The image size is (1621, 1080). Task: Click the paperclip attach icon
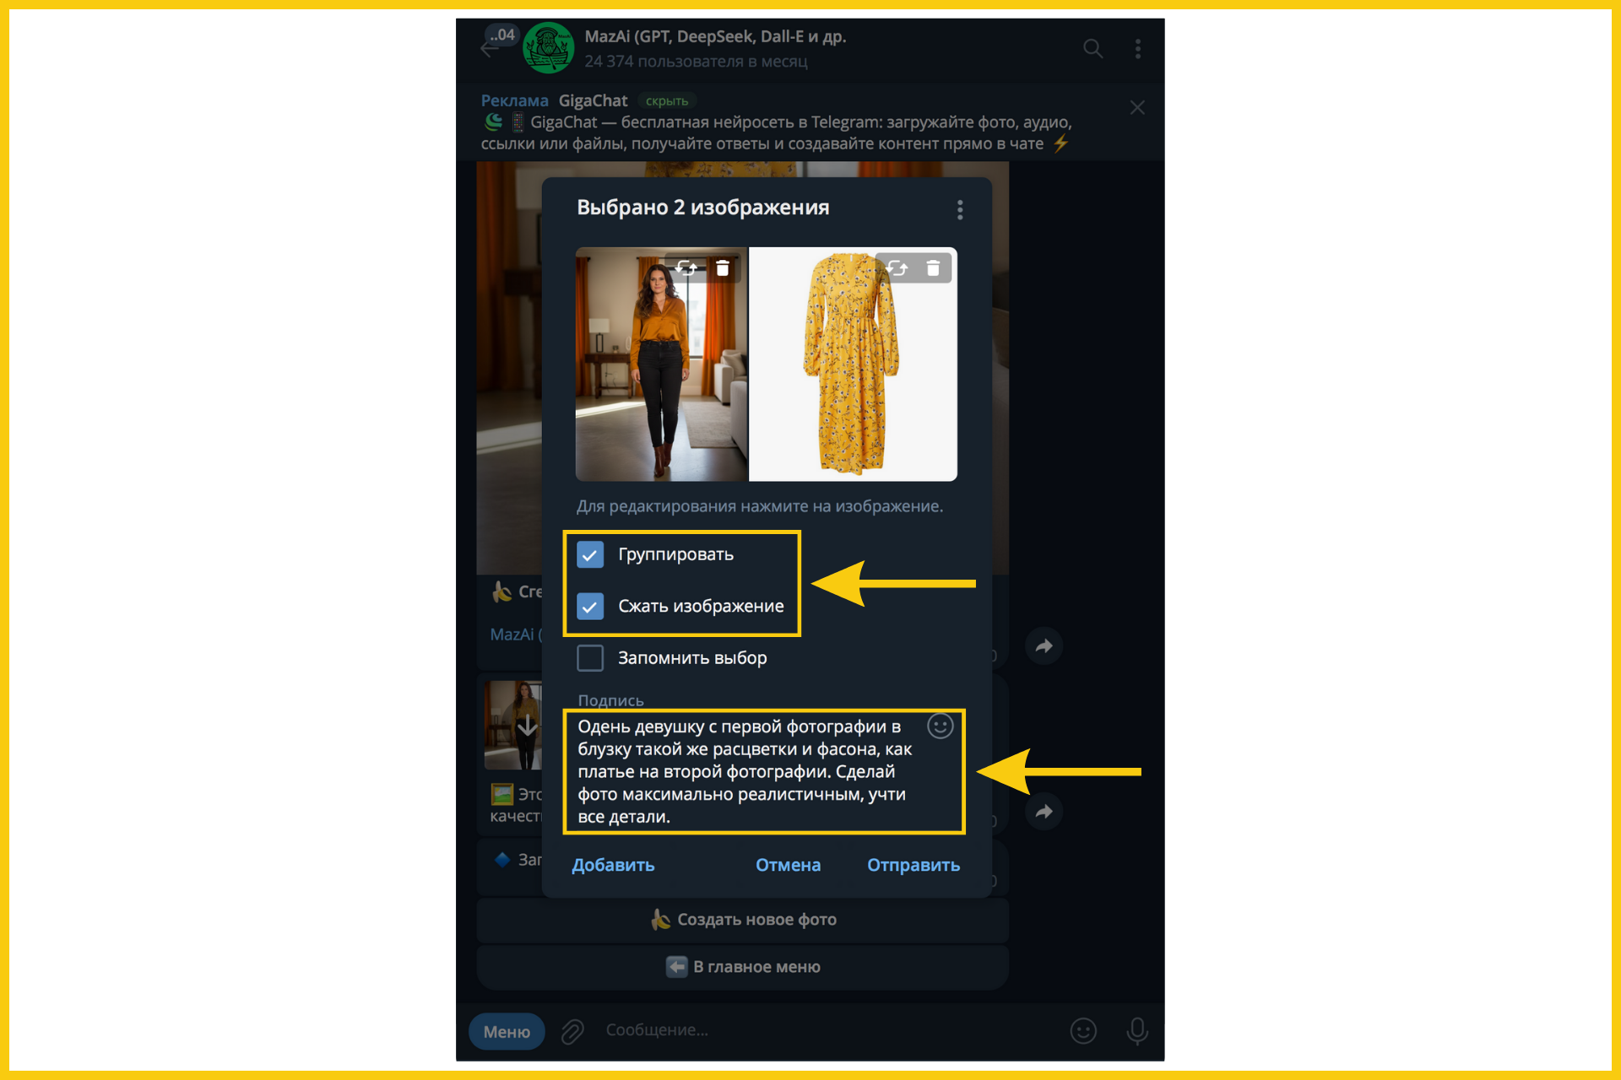pyautogui.click(x=572, y=1031)
